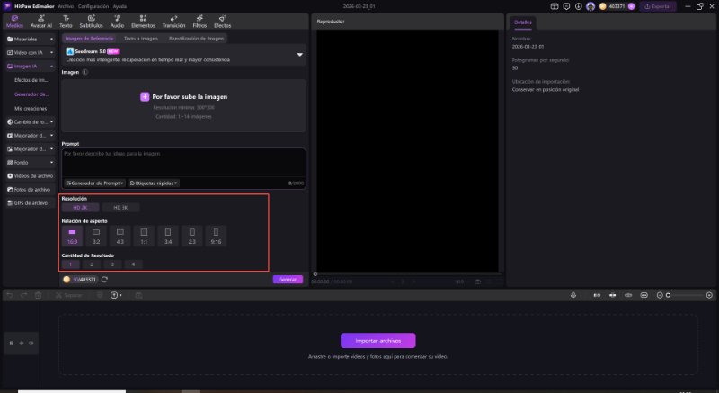This screenshot has width=719, height=393.
Task: Open the feedback message icon in title bar
Action: (x=566, y=6)
